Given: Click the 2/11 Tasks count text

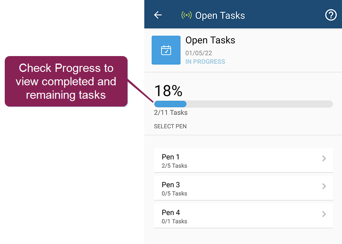Looking at the screenshot, I should click(171, 113).
